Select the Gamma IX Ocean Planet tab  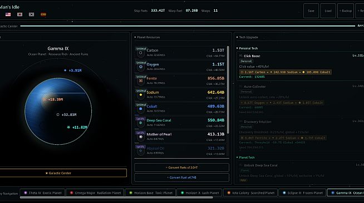pyautogui.click(x=346, y=192)
